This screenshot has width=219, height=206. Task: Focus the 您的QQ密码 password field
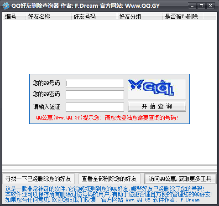(95, 95)
